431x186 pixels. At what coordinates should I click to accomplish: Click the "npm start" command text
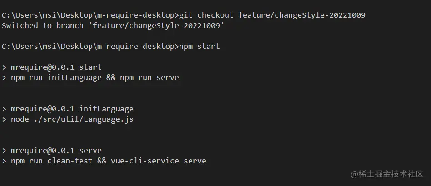(x=200, y=46)
